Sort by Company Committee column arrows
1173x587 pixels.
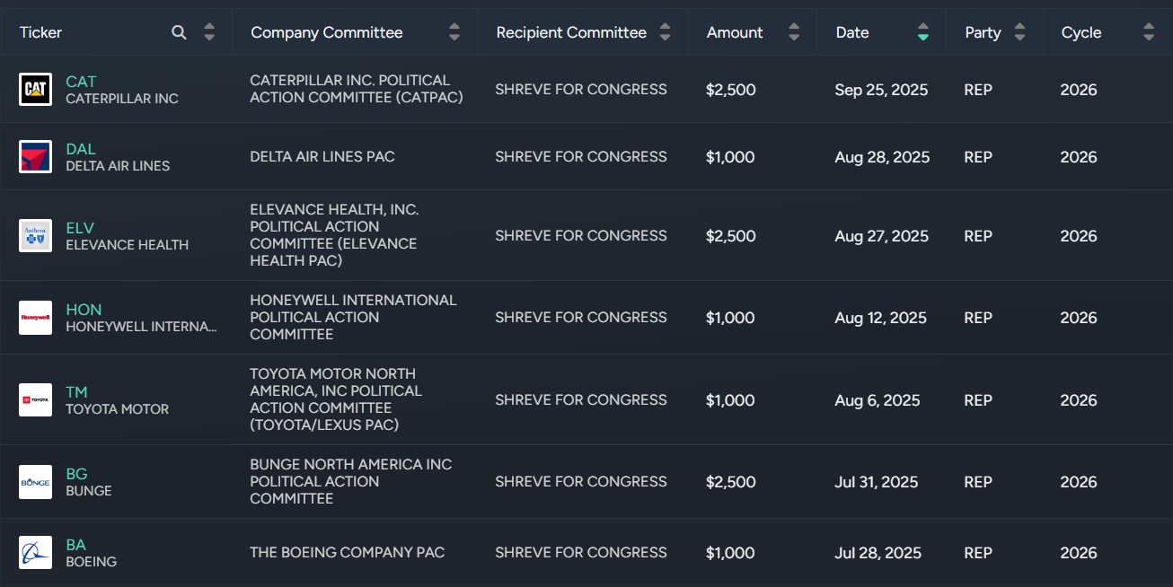click(454, 32)
